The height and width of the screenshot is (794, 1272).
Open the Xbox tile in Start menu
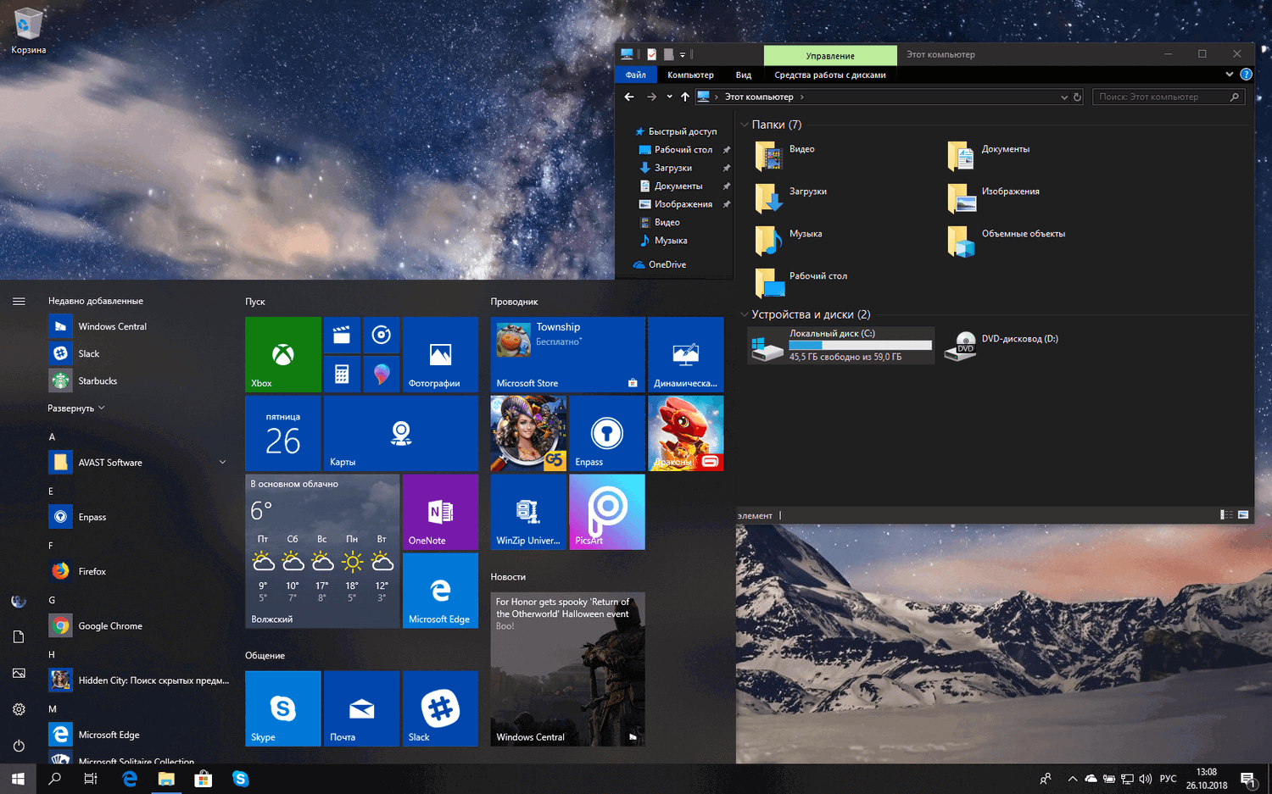282,354
